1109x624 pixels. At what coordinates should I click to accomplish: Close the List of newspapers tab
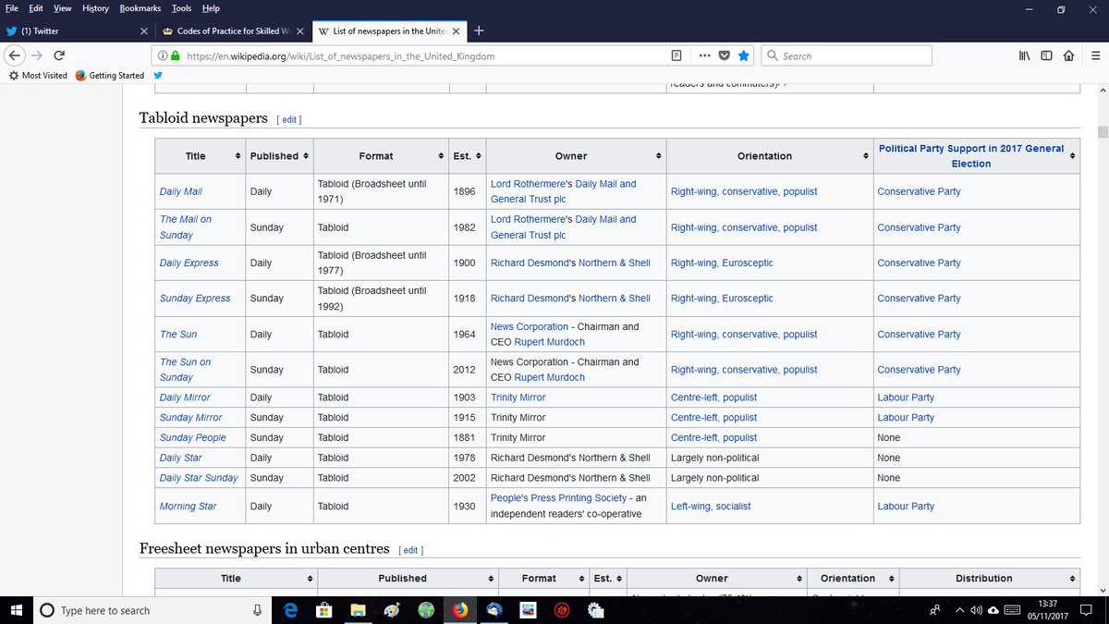click(x=457, y=31)
